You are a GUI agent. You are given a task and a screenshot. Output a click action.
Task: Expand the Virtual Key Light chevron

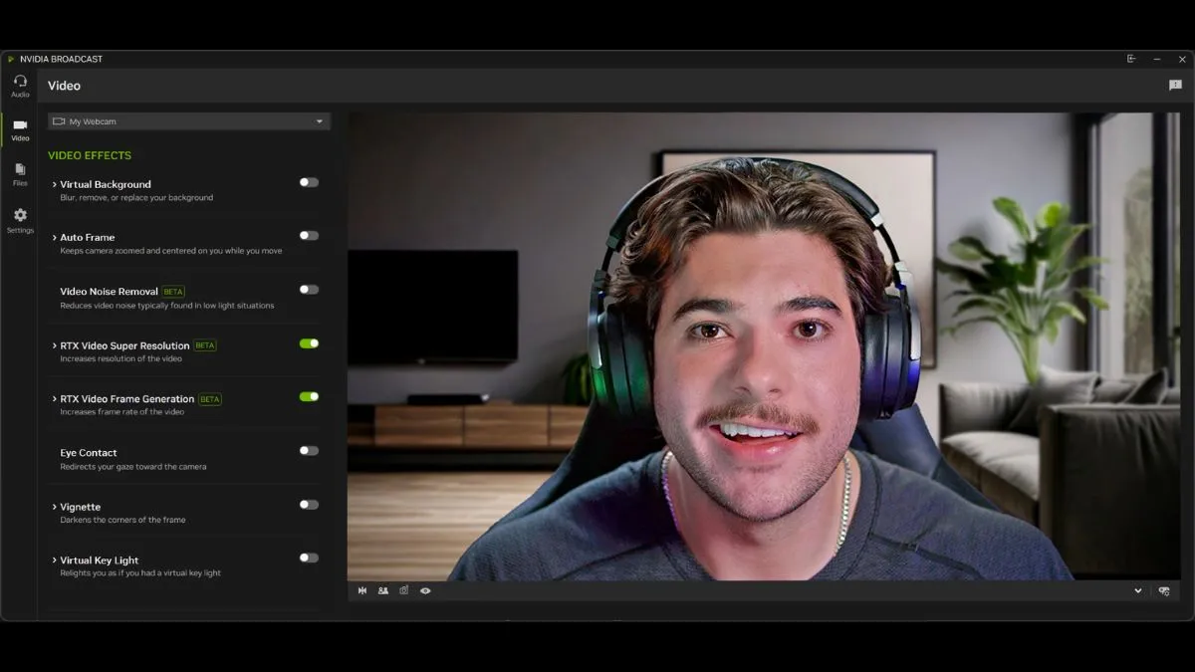tap(54, 560)
